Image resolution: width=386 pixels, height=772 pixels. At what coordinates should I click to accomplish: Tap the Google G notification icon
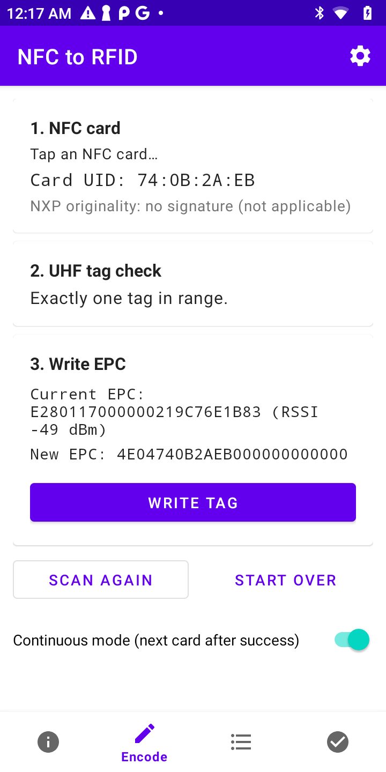click(x=142, y=13)
